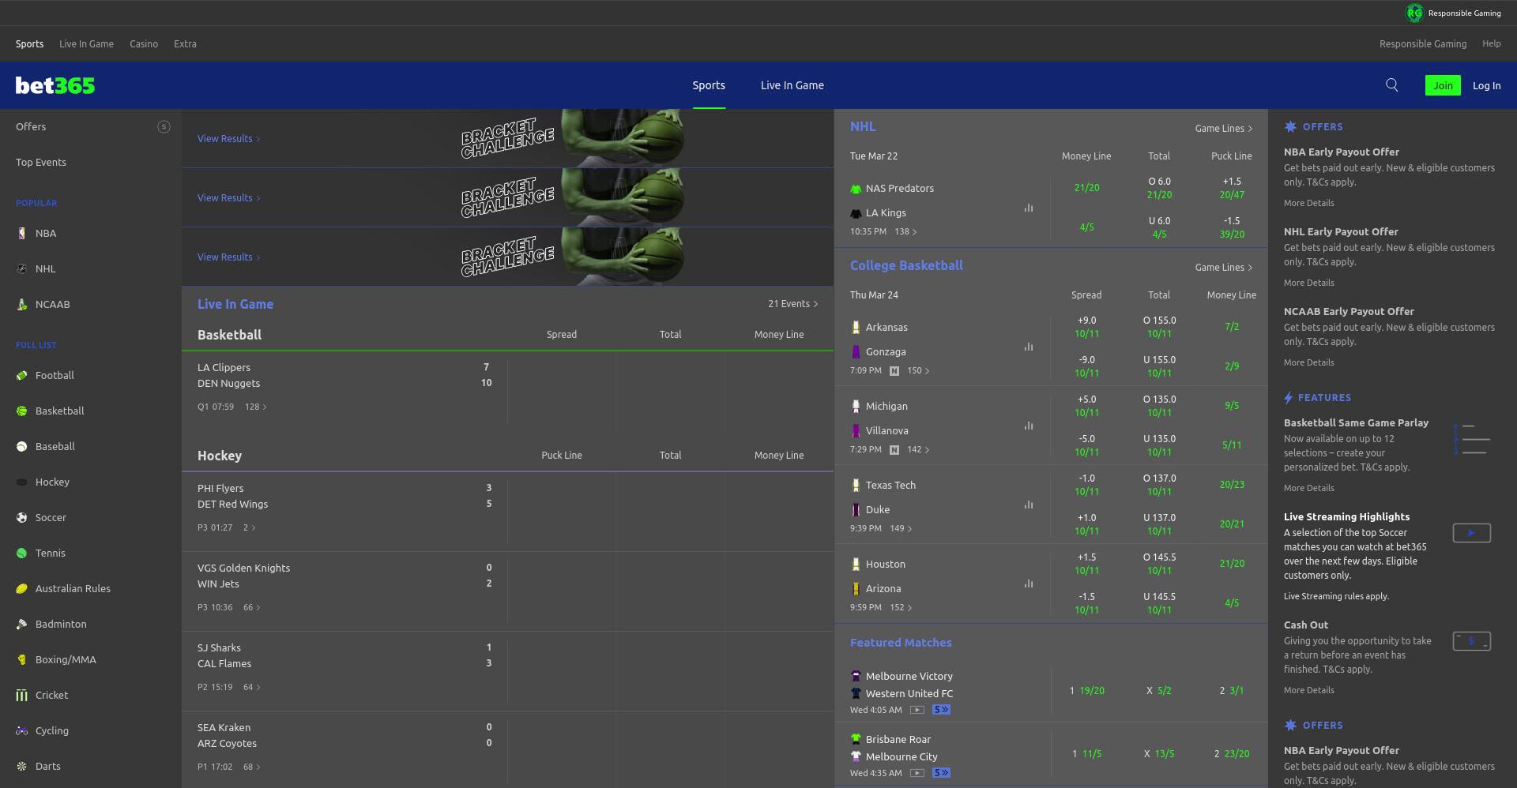
Task: Open Live In Game in top menu
Action: (x=86, y=44)
